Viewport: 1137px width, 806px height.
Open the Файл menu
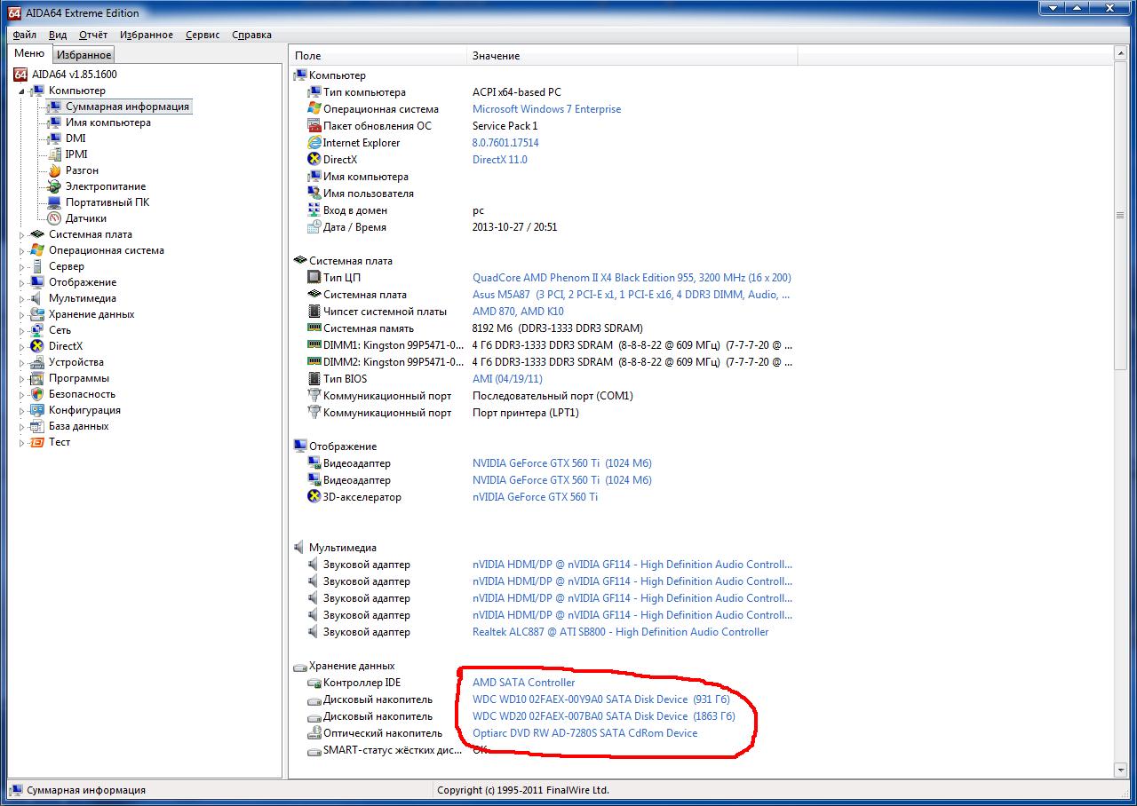(25, 35)
